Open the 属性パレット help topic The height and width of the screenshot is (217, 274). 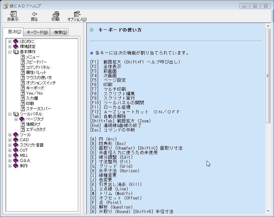(x=36, y=72)
